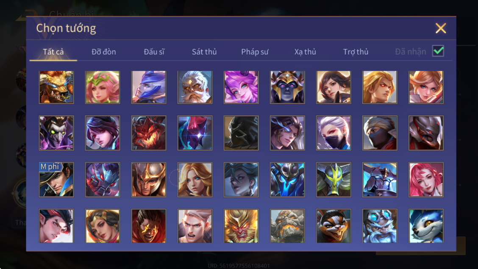Close the 'Chọn tướng' dialog

tap(441, 28)
